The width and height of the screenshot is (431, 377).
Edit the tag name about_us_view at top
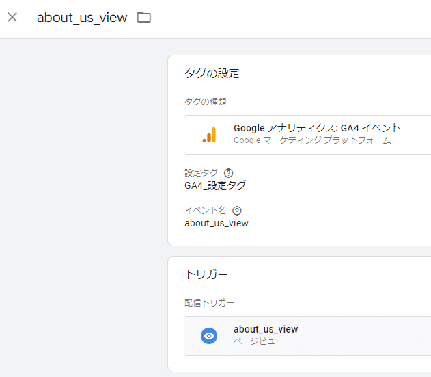point(82,18)
